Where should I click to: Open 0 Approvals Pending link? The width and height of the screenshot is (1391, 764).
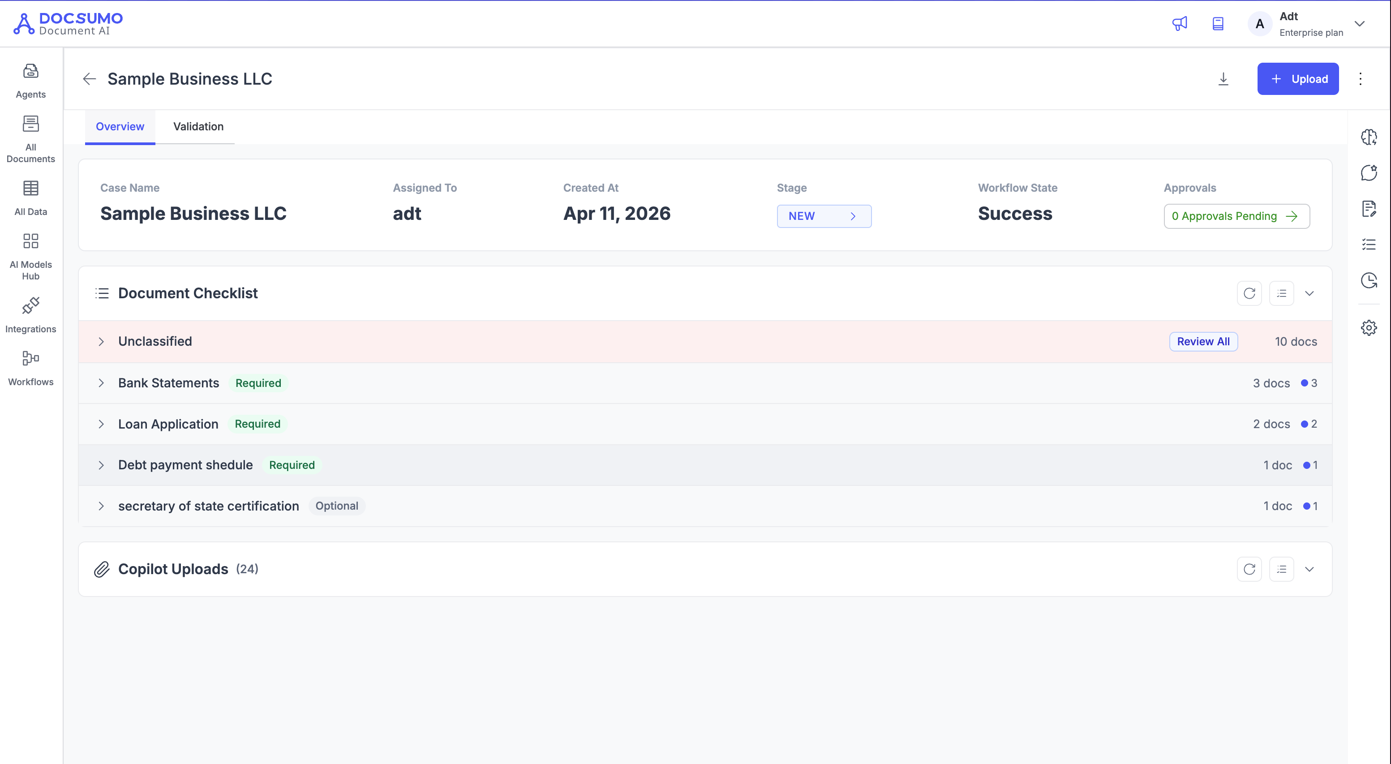click(1236, 216)
